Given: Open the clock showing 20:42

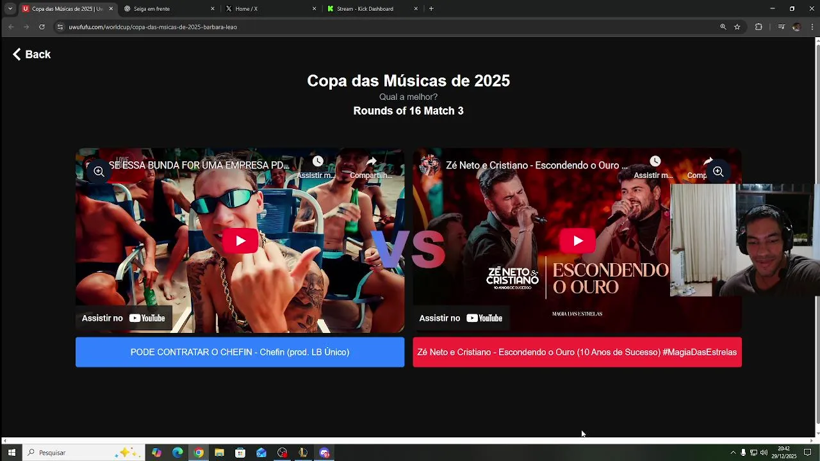Looking at the screenshot, I should [783, 453].
